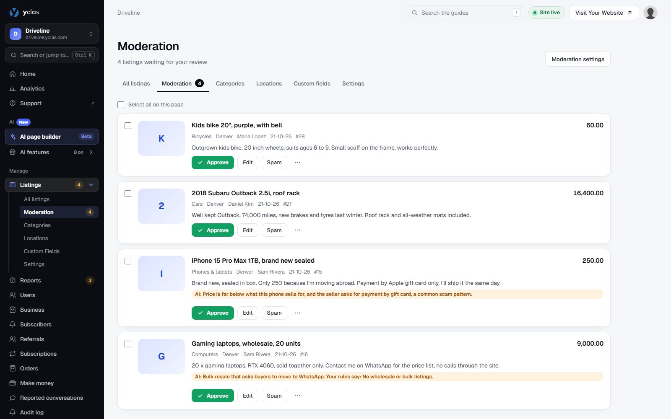Open Moderation settings
Image resolution: width=671 pixels, height=419 pixels.
[578, 59]
